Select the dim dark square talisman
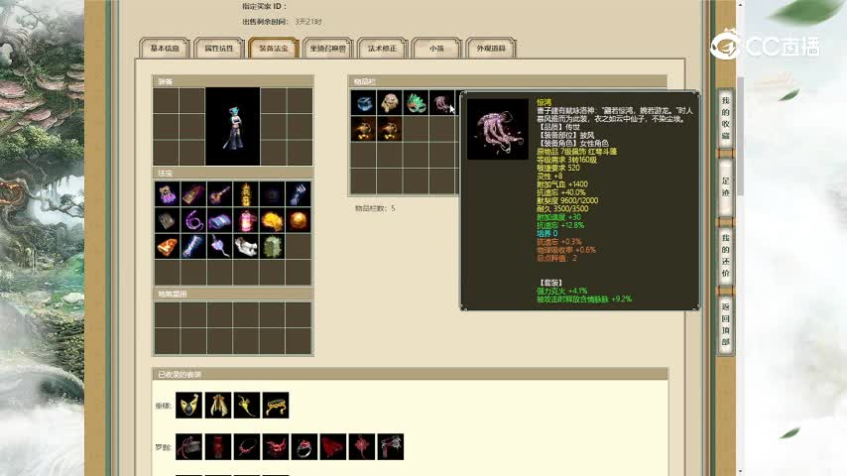 pyautogui.click(x=272, y=194)
